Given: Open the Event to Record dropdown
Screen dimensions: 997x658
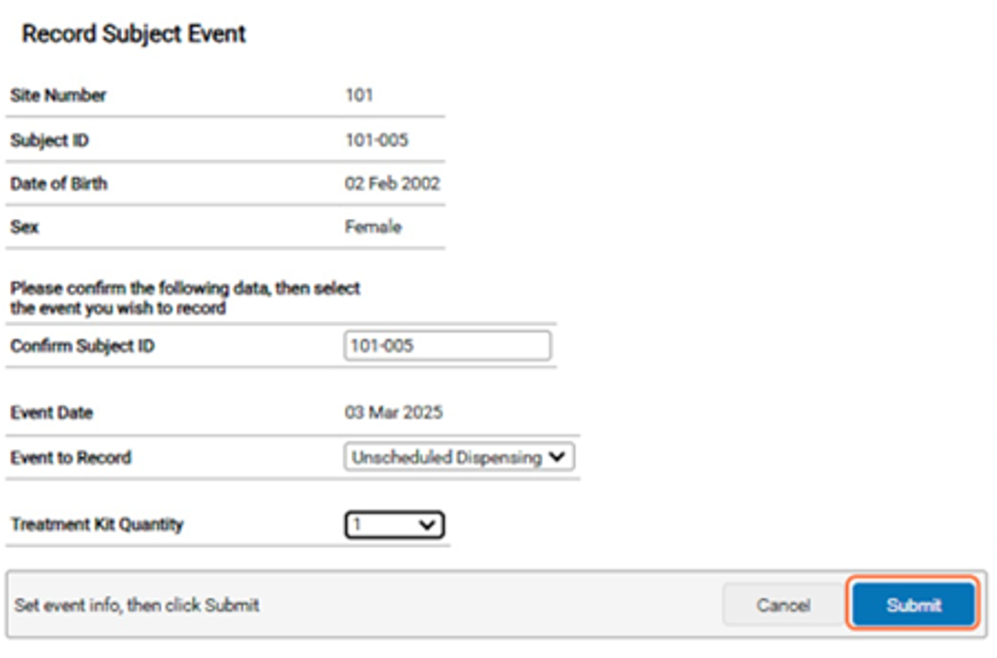Looking at the screenshot, I should click(x=459, y=457).
